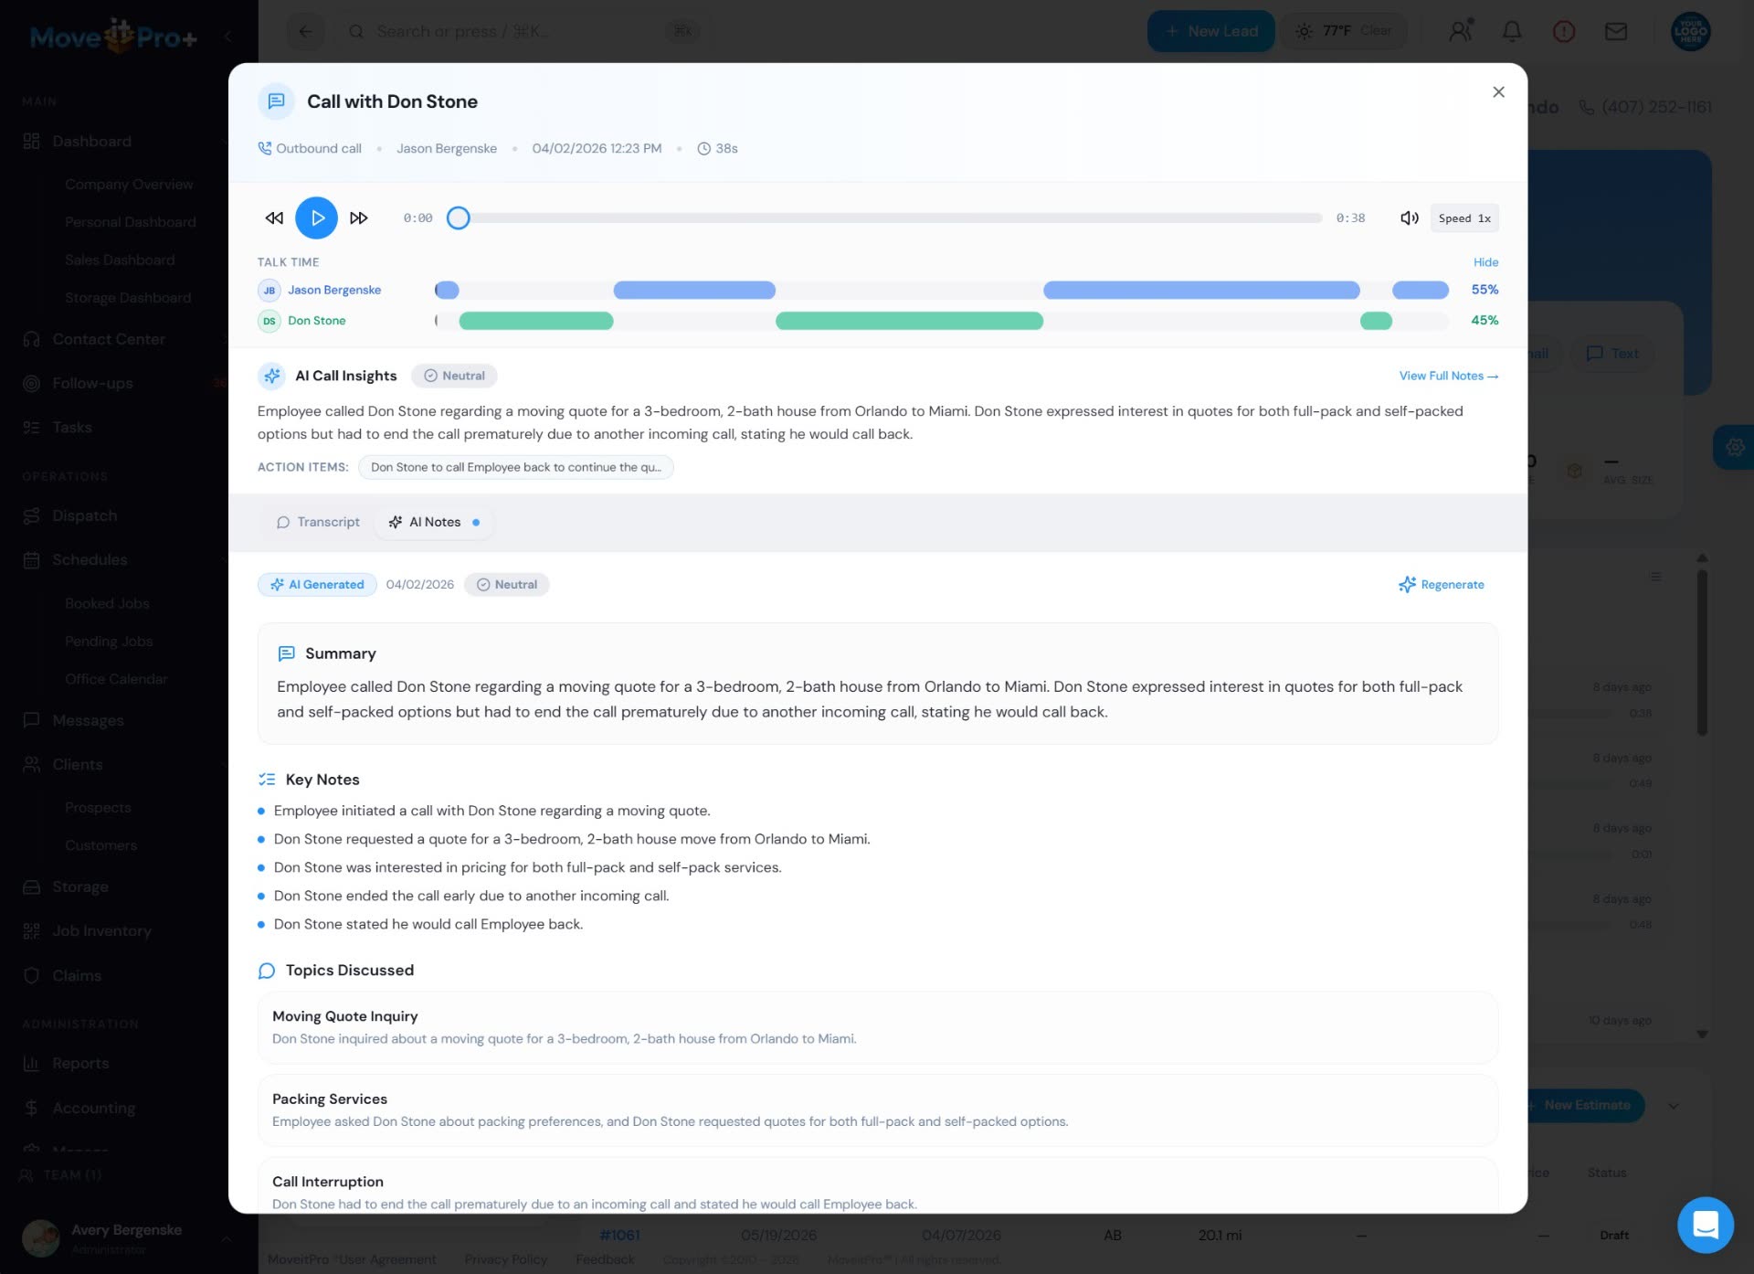
Task: Click the back arrow in the header
Action: pyautogui.click(x=306, y=31)
